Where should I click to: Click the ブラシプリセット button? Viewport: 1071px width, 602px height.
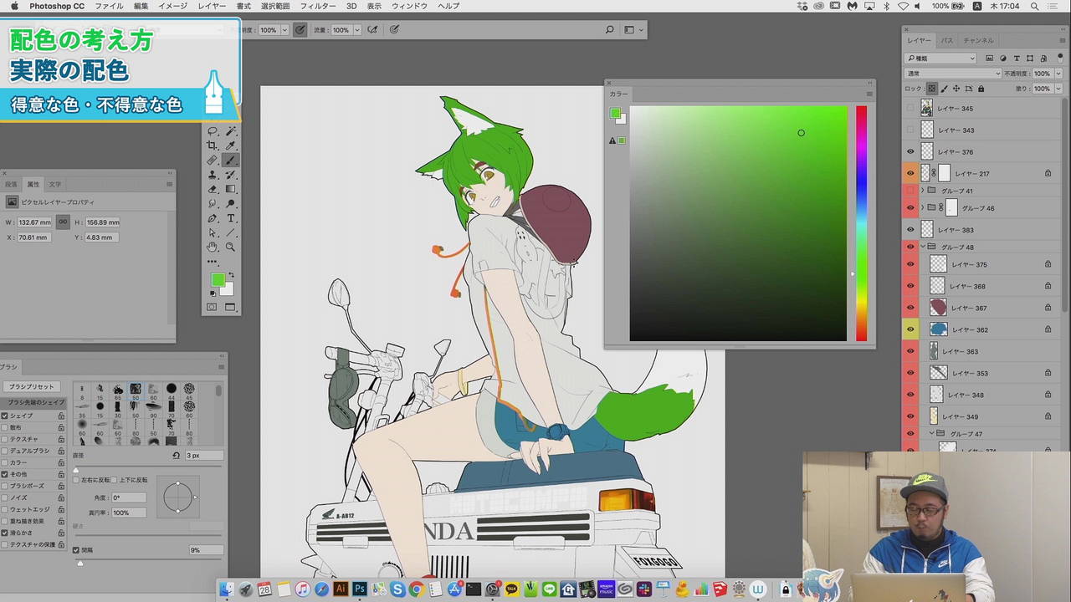(32, 387)
